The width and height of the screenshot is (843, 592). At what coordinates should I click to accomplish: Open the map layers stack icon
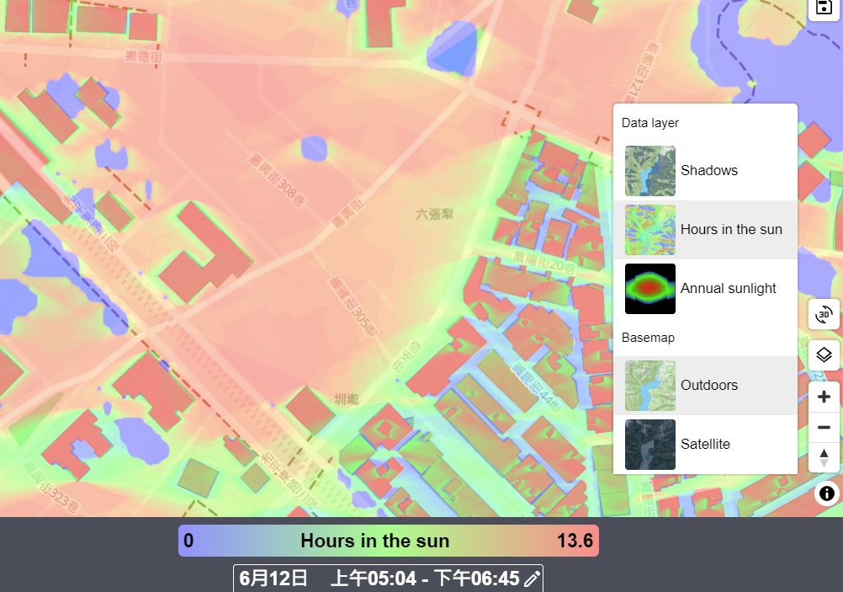click(x=824, y=355)
